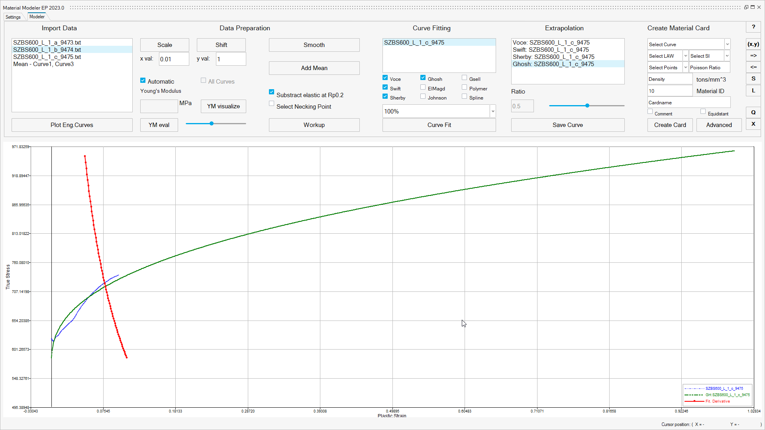The image size is (765, 430).
Task: Select SZBS600_L_1_a_9473.txt in import list
Action: tap(47, 43)
